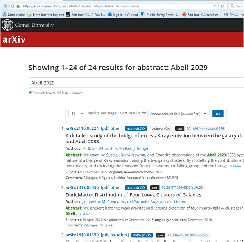
Task: Click the Cornell University seal logo
Action: click(7, 25)
